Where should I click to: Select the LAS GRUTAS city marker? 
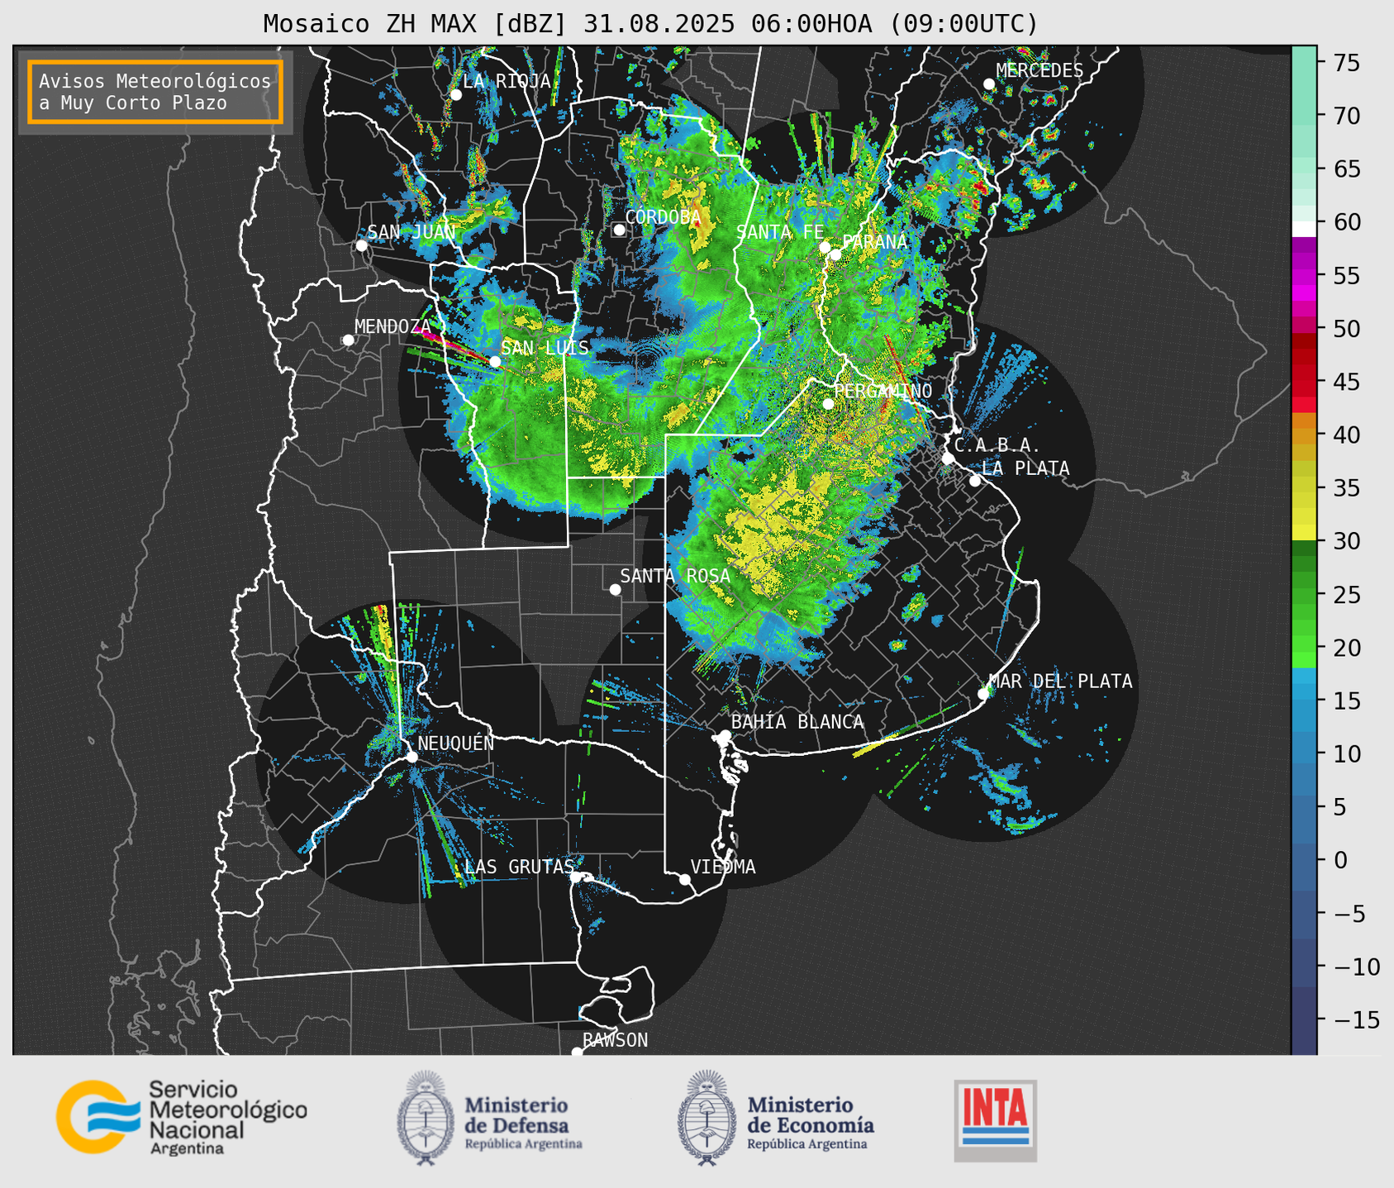coord(576,877)
